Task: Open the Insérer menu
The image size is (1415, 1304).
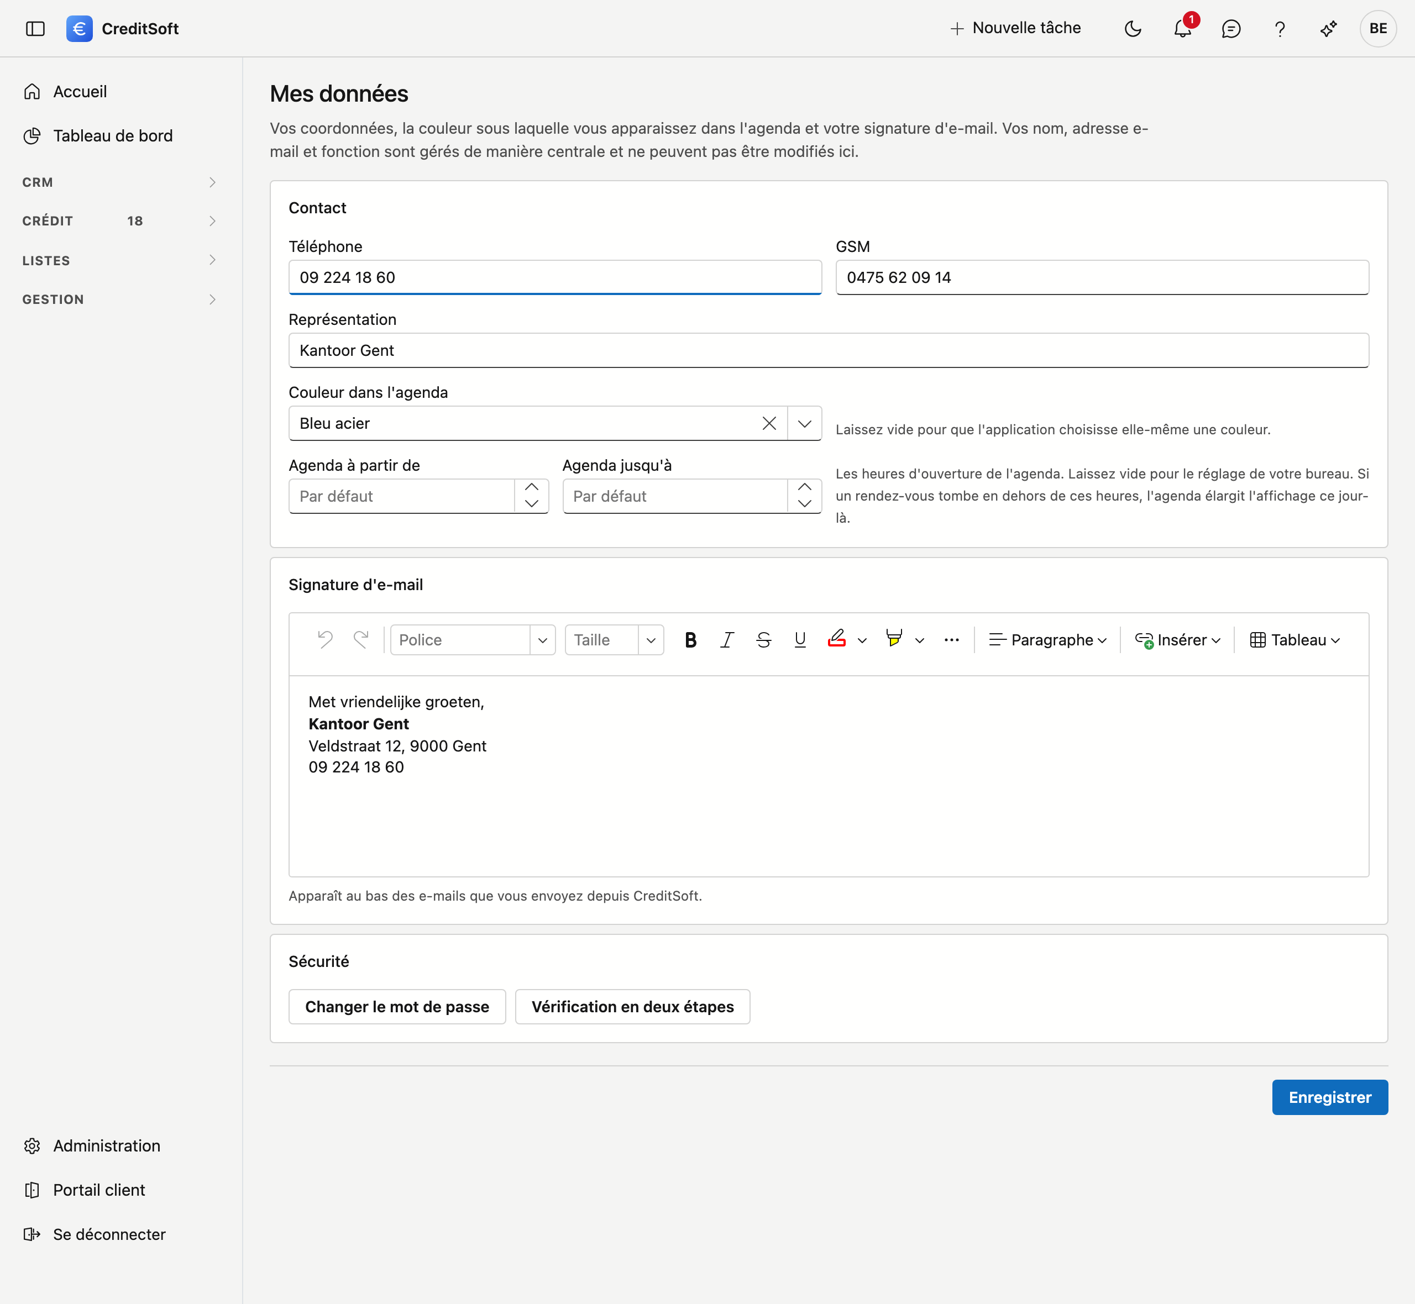Action: pos(1177,640)
